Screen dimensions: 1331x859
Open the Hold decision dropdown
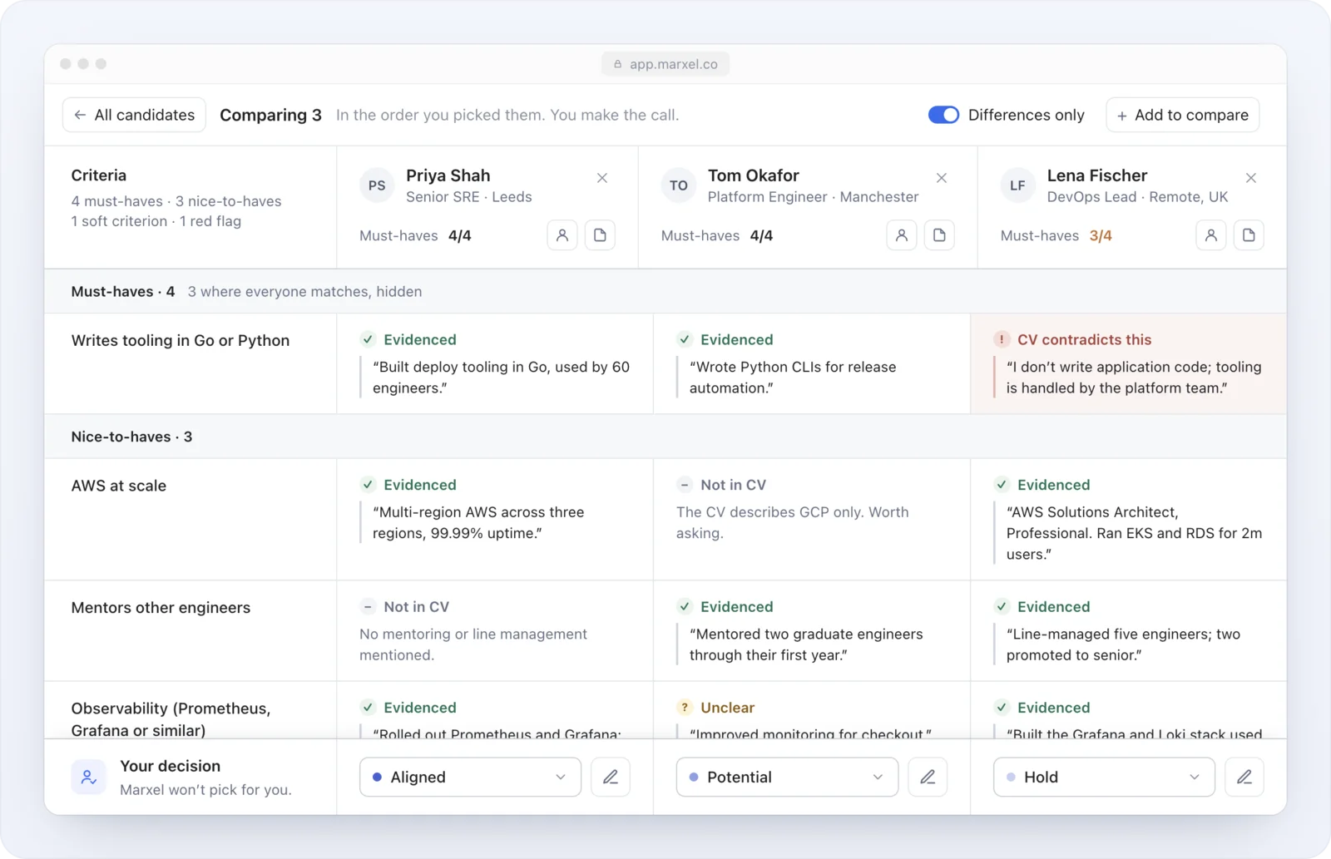(1104, 777)
